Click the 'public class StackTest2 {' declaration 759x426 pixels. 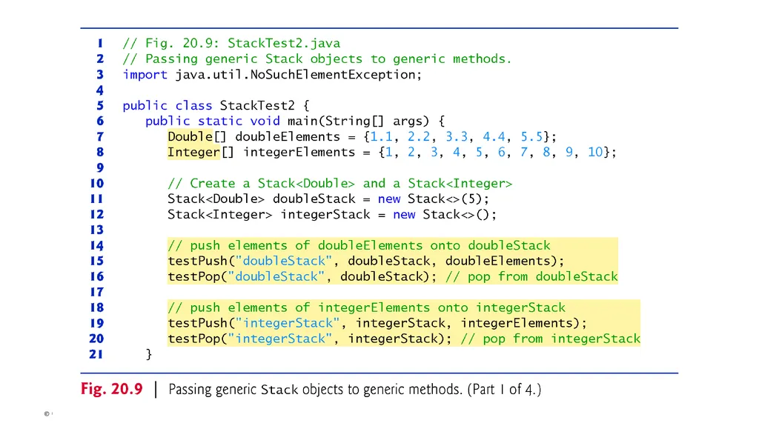(x=216, y=105)
